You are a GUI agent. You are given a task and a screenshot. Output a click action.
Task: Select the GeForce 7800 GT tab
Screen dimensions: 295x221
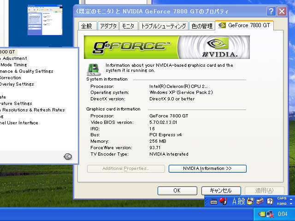244,25
